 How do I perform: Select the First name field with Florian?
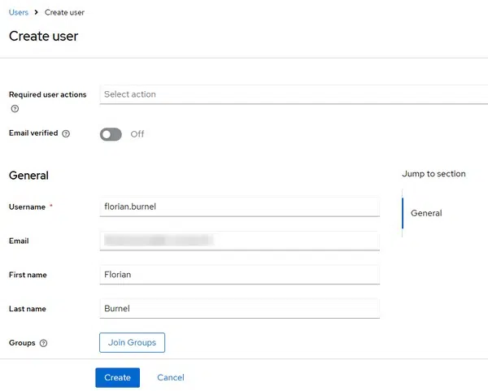point(239,275)
